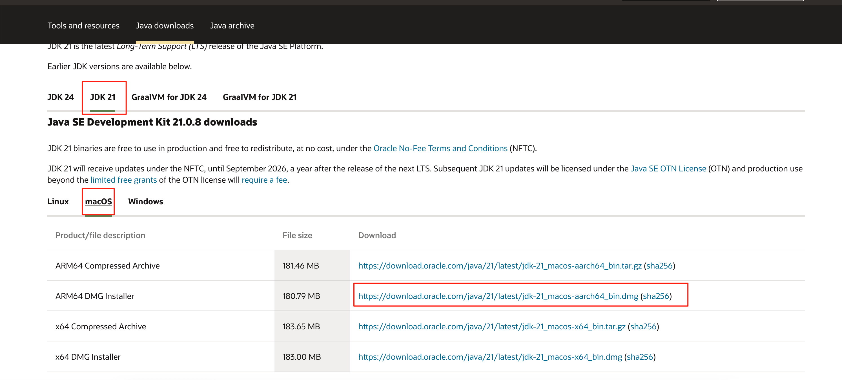Open Oracle No-Fee Terms and Conditions link
842x380 pixels.
440,148
